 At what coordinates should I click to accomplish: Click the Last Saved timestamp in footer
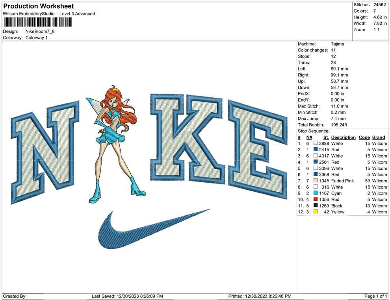[127, 296]
